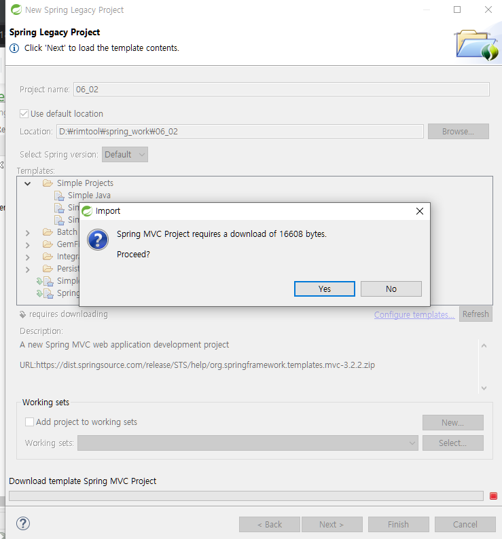Click the Spring folder wizard banner image
Image resolution: width=502 pixels, height=539 pixels.
(477, 45)
